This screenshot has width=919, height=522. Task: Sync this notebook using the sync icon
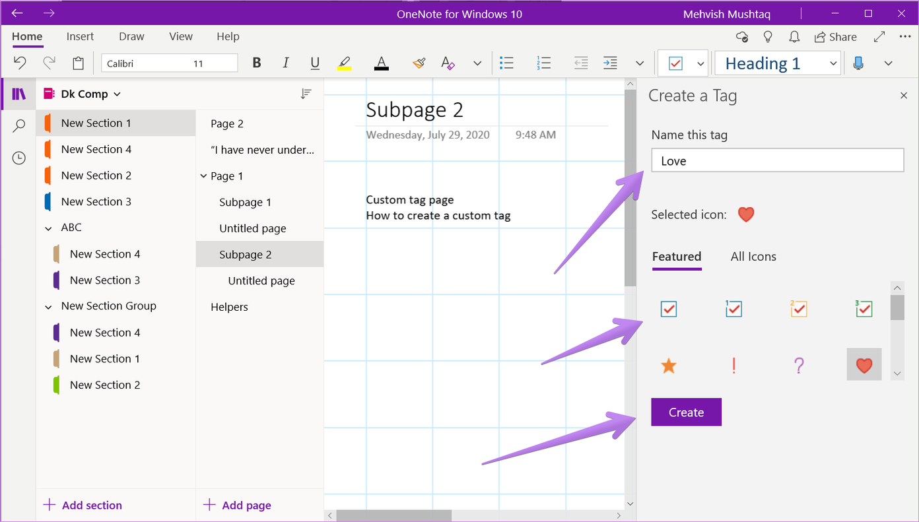click(x=741, y=37)
